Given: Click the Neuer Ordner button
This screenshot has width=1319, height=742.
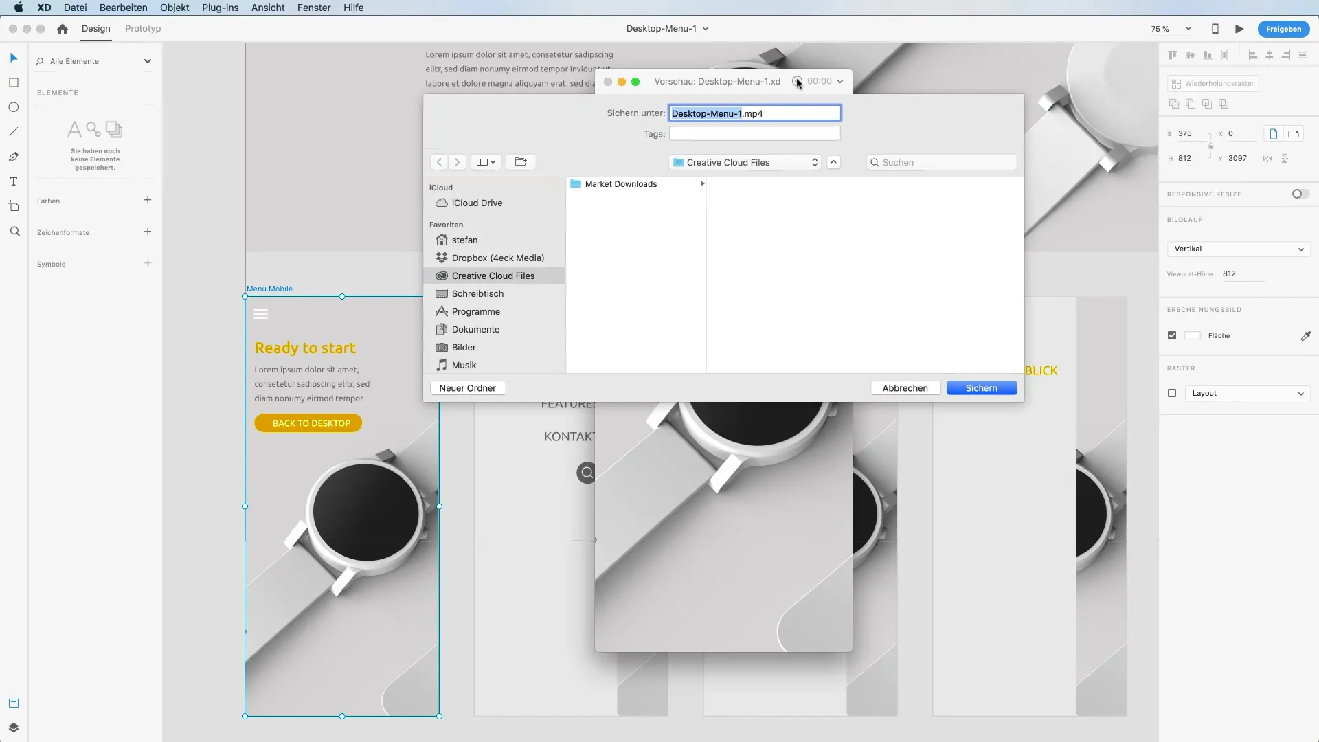Looking at the screenshot, I should 468,388.
